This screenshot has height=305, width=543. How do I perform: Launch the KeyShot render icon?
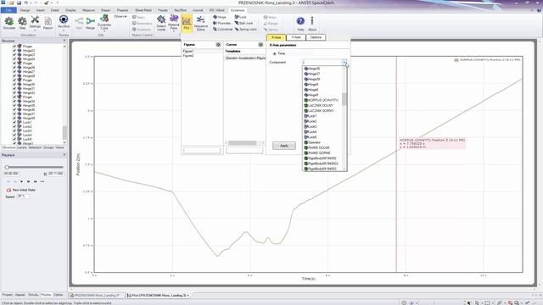click(x=64, y=19)
